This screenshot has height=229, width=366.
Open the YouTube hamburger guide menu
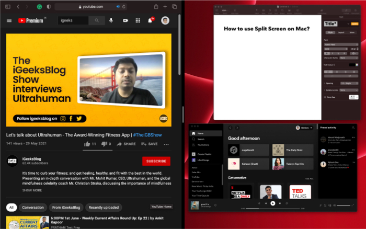9,20
